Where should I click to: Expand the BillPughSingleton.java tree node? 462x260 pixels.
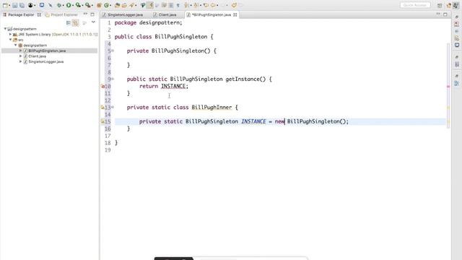tap(21, 51)
